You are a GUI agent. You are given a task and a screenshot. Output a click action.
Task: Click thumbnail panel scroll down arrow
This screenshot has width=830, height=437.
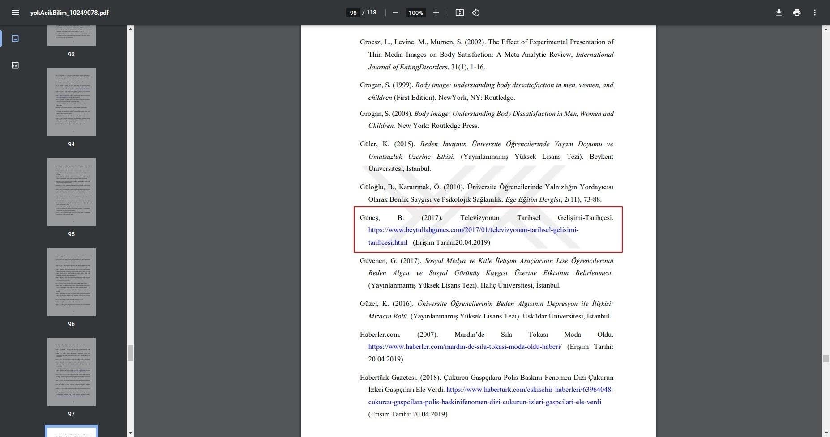(130, 433)
